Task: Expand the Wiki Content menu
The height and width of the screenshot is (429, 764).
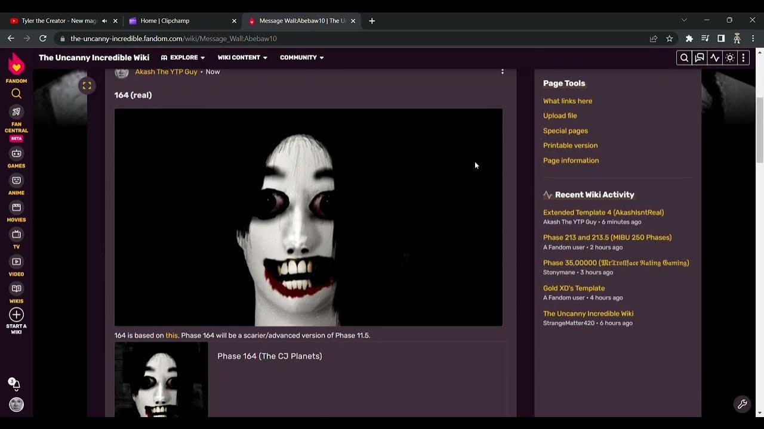Action: (x=242, y=58)
